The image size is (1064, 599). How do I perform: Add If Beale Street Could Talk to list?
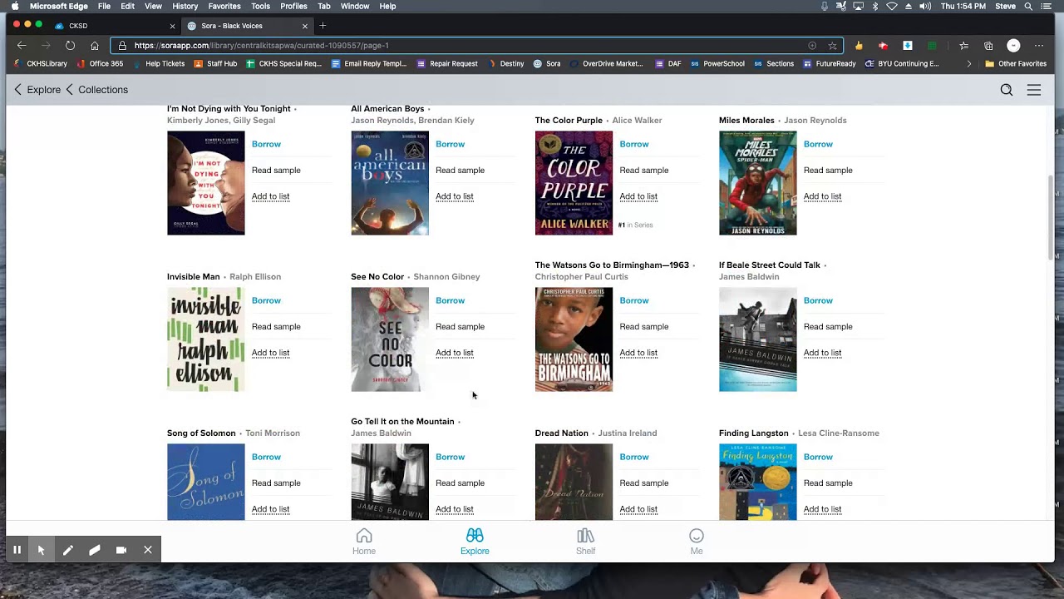[822, 353]
